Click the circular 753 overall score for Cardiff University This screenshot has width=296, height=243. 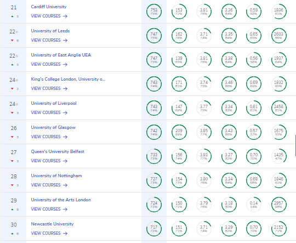(154, 12)
